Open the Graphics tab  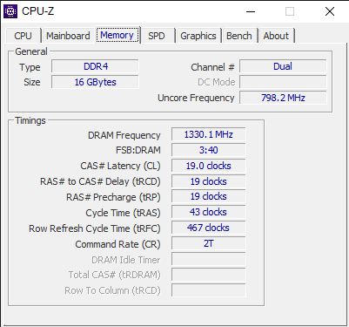[198, 36]
